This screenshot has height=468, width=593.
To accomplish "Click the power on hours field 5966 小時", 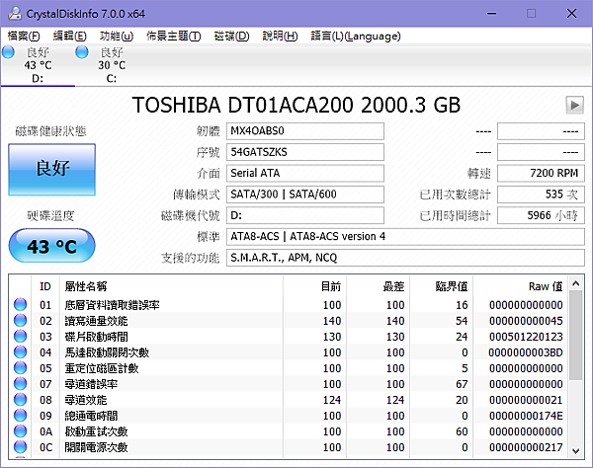I will coord(541,215).
